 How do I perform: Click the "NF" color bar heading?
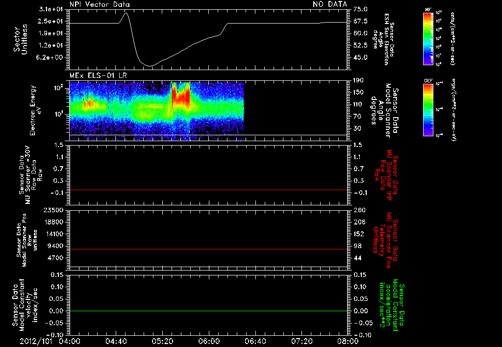click(428, 10)
